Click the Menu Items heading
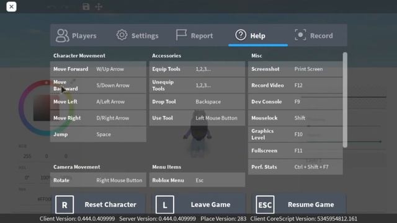This screenshot has height=223, width=397. pos(167,167)
